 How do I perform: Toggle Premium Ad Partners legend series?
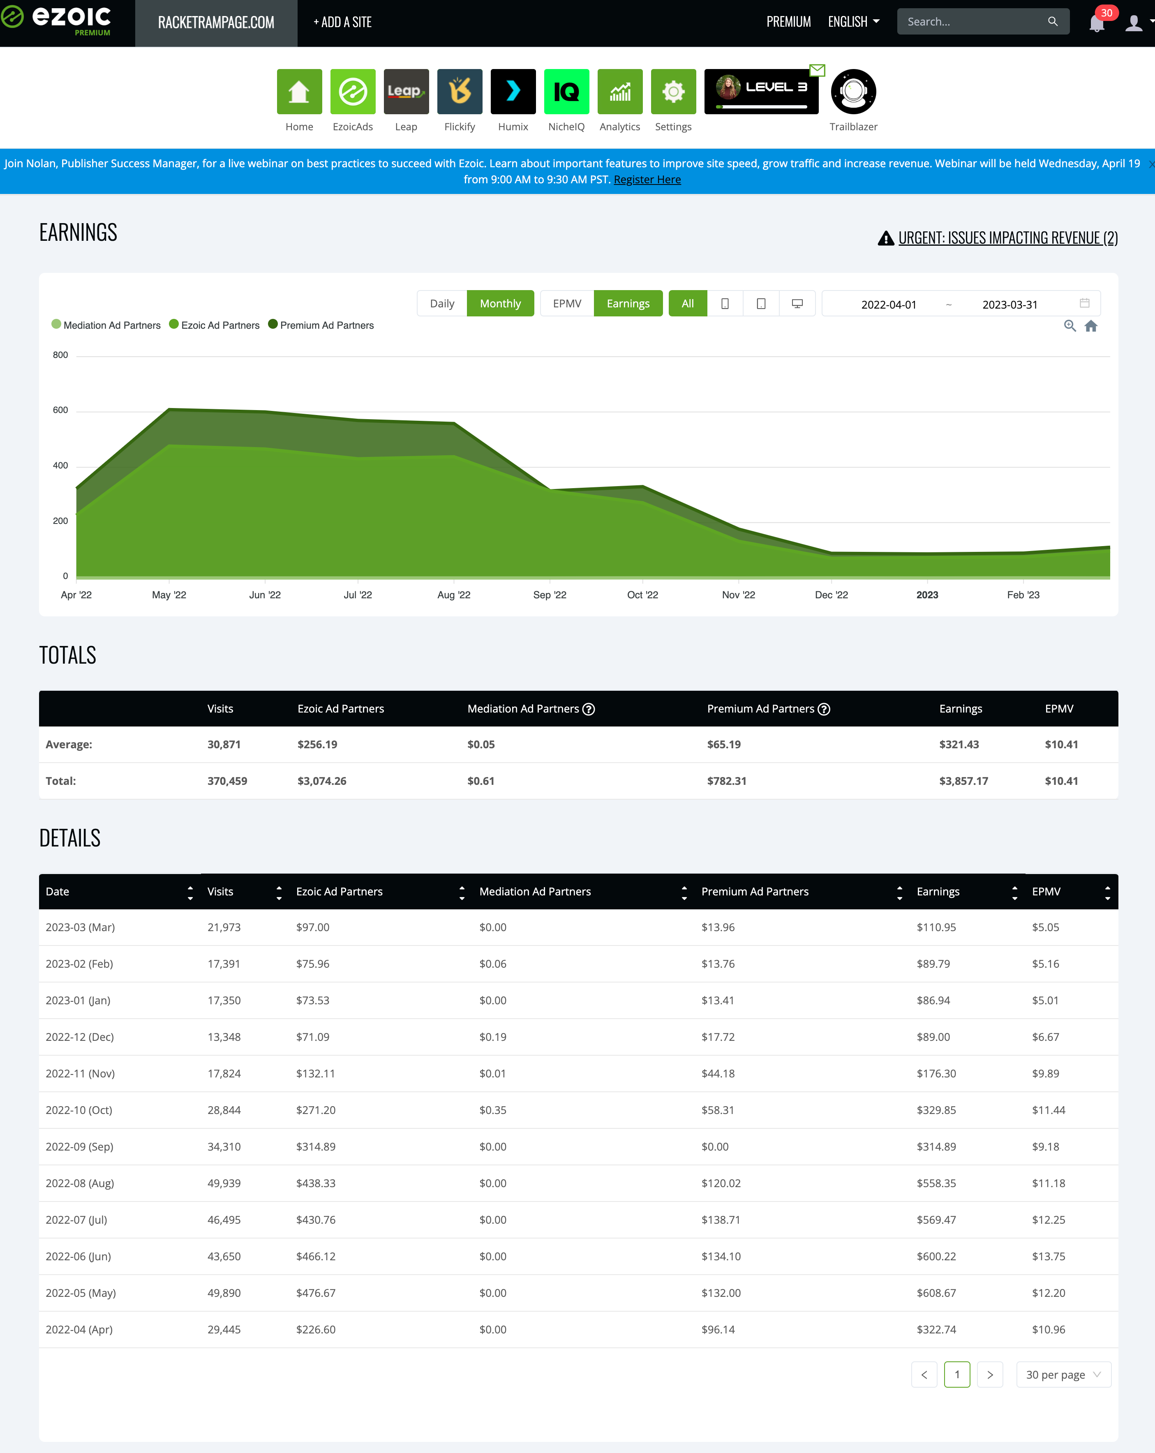pos(321,325)
